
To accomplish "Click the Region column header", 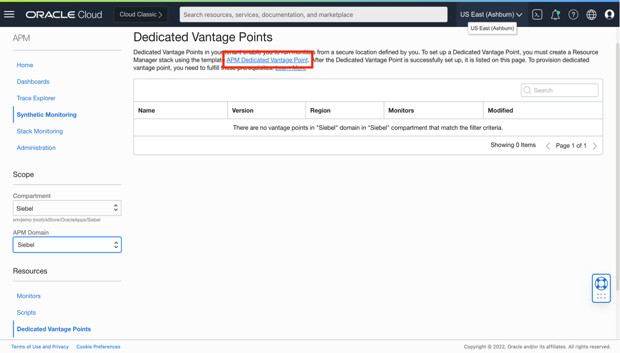I will click(x=344, y=110).
